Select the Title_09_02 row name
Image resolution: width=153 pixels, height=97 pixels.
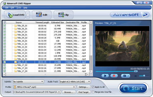point(22,38)
